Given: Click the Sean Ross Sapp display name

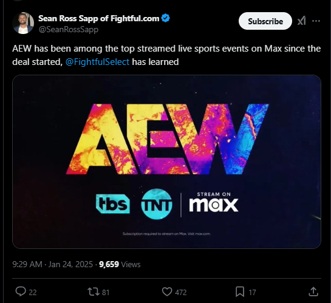Looking at the screenshot, I should tap(99, 19).
